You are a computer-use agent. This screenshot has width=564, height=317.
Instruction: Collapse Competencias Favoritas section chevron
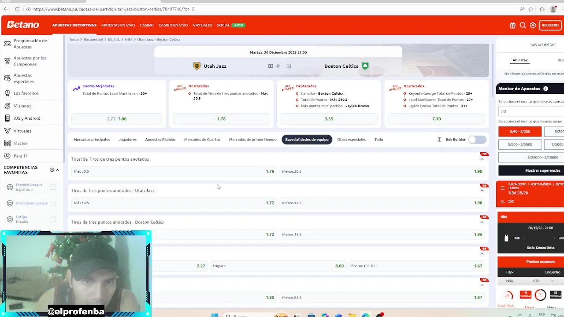tap(57, 170)
